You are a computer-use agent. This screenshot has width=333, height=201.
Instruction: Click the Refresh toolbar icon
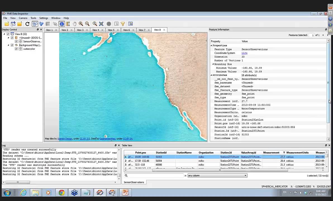[27, 24]
